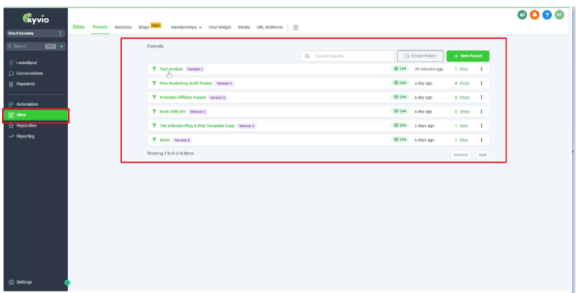Go to the Next page of funnels

pyautogui.click(x=482, y=154)
